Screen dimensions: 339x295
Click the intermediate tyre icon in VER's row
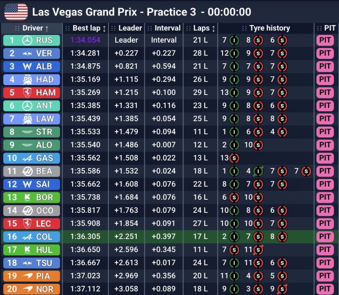235,53
